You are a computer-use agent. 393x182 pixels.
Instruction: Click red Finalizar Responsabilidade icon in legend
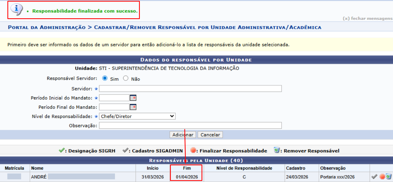(193, 150)
